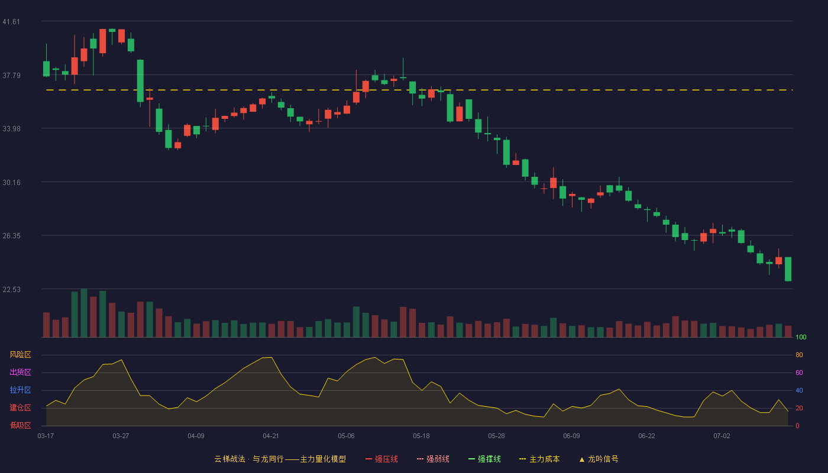Click the 03-27 date label
The width and height of the screenshot is (828, 473).
click(121, 436)
